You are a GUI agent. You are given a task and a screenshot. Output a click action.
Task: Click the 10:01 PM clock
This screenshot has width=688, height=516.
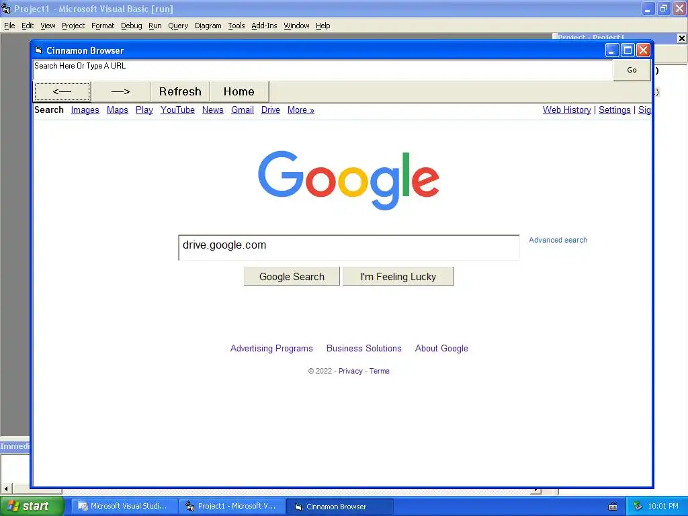click(x=663, y=507)
